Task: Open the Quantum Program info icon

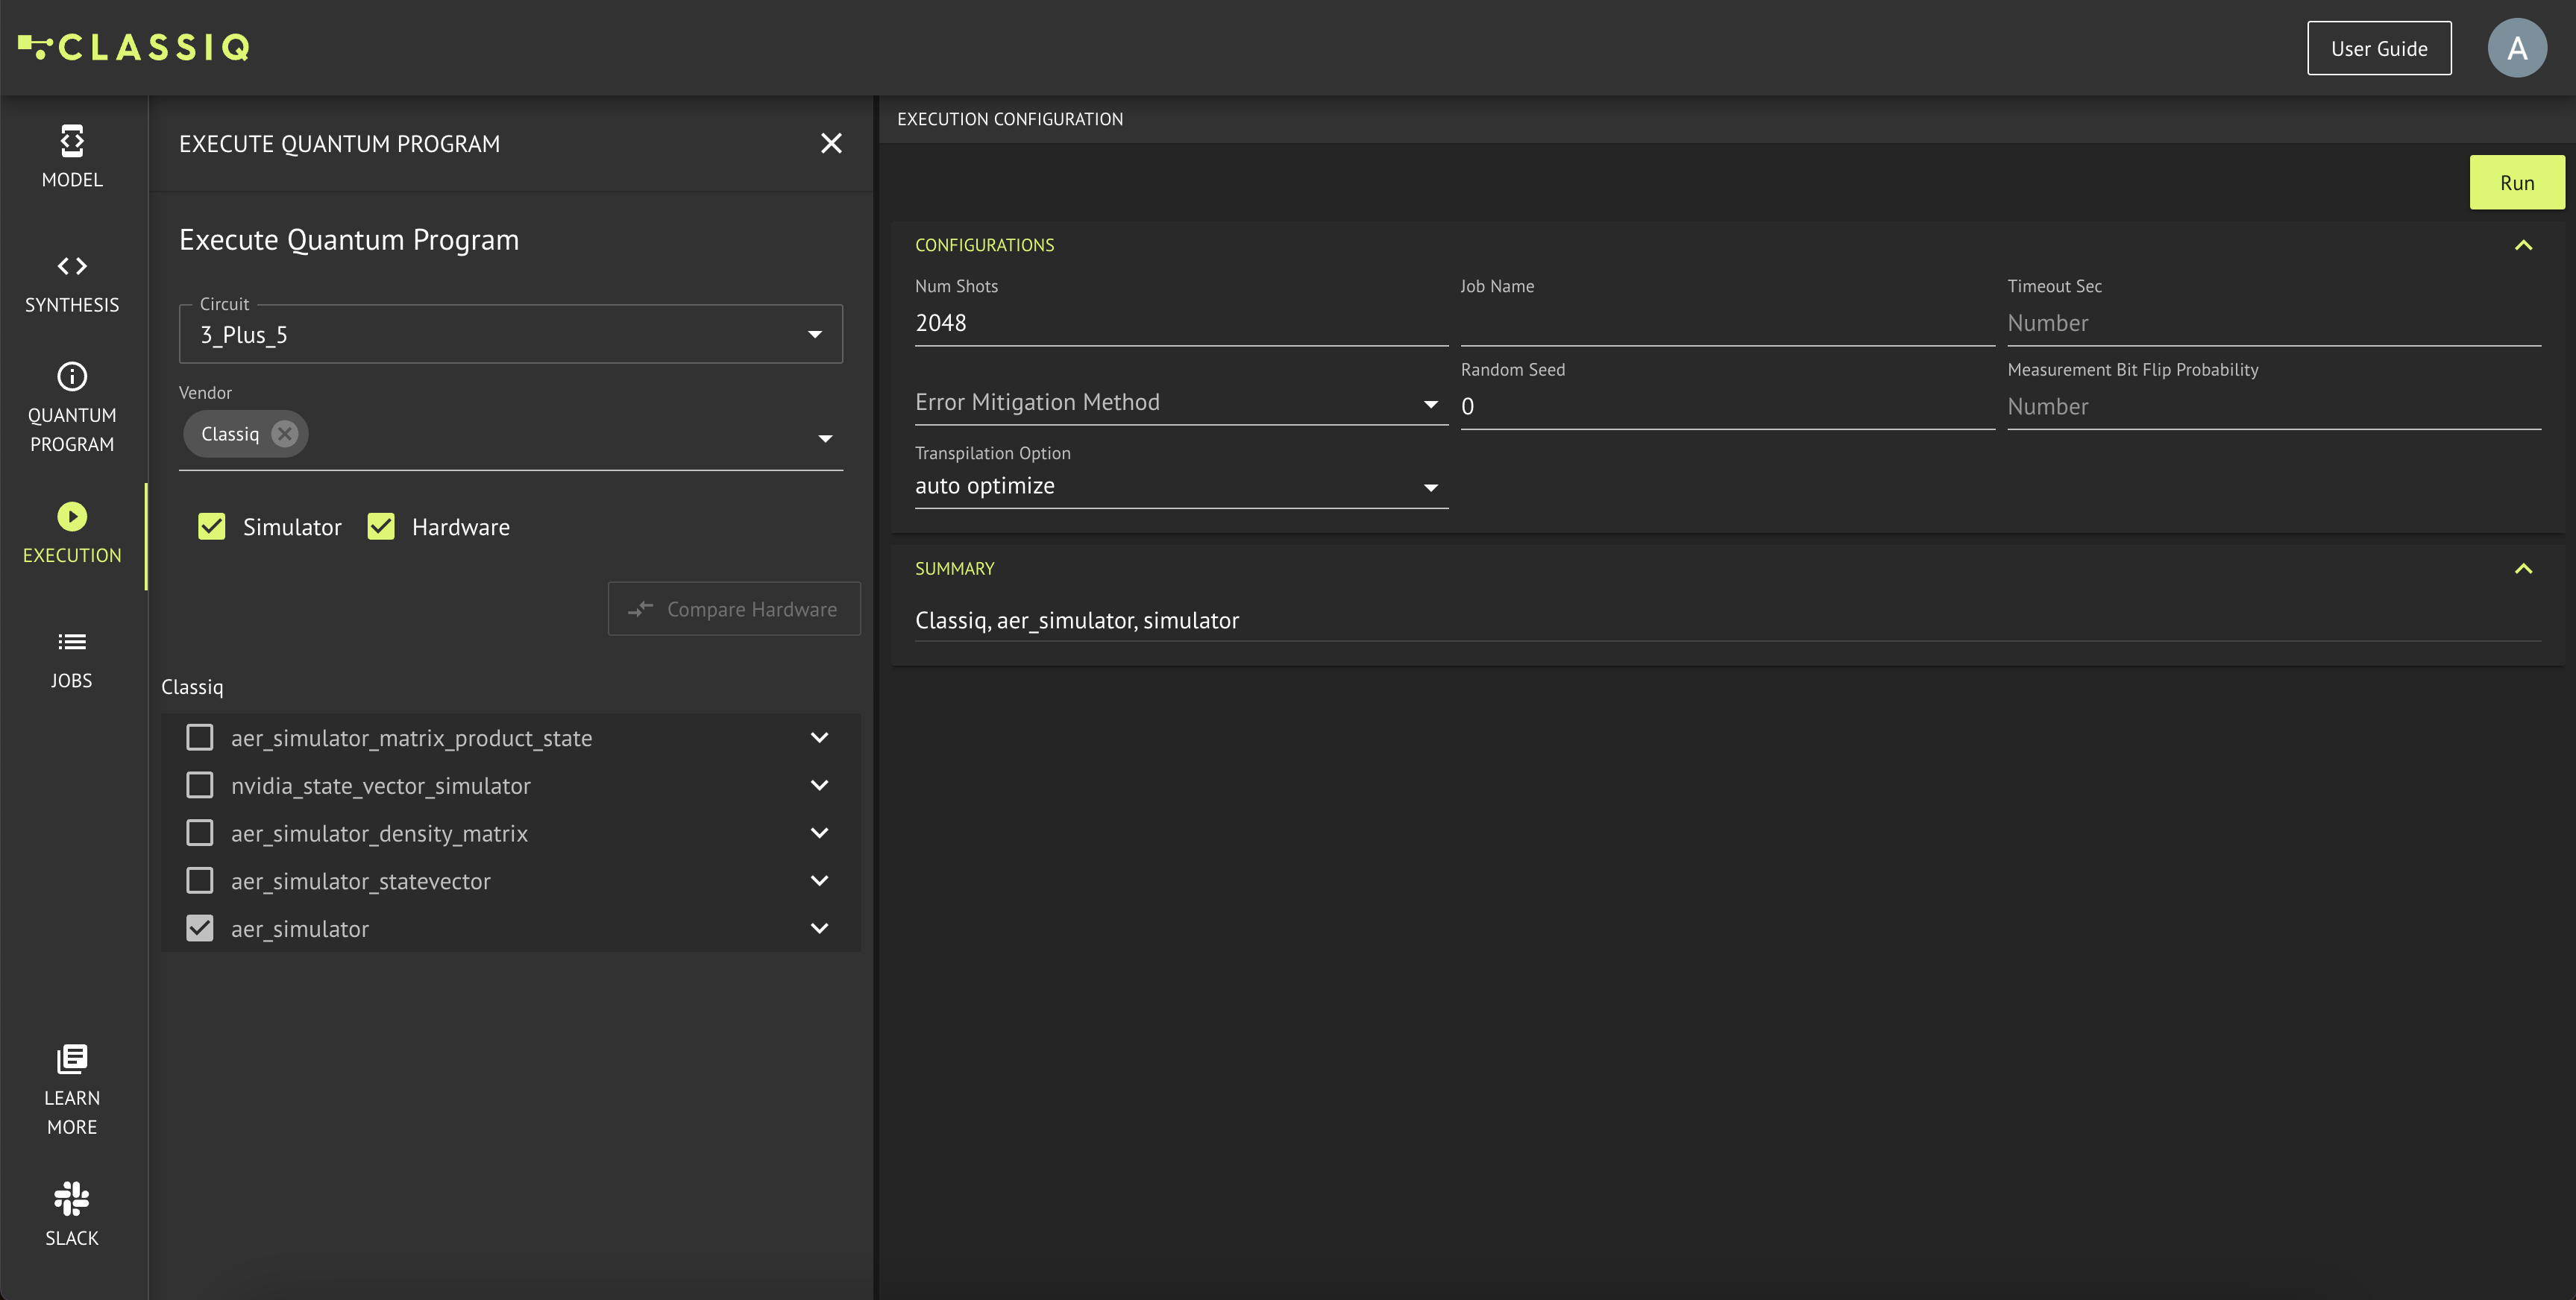Action: point(72,376)
